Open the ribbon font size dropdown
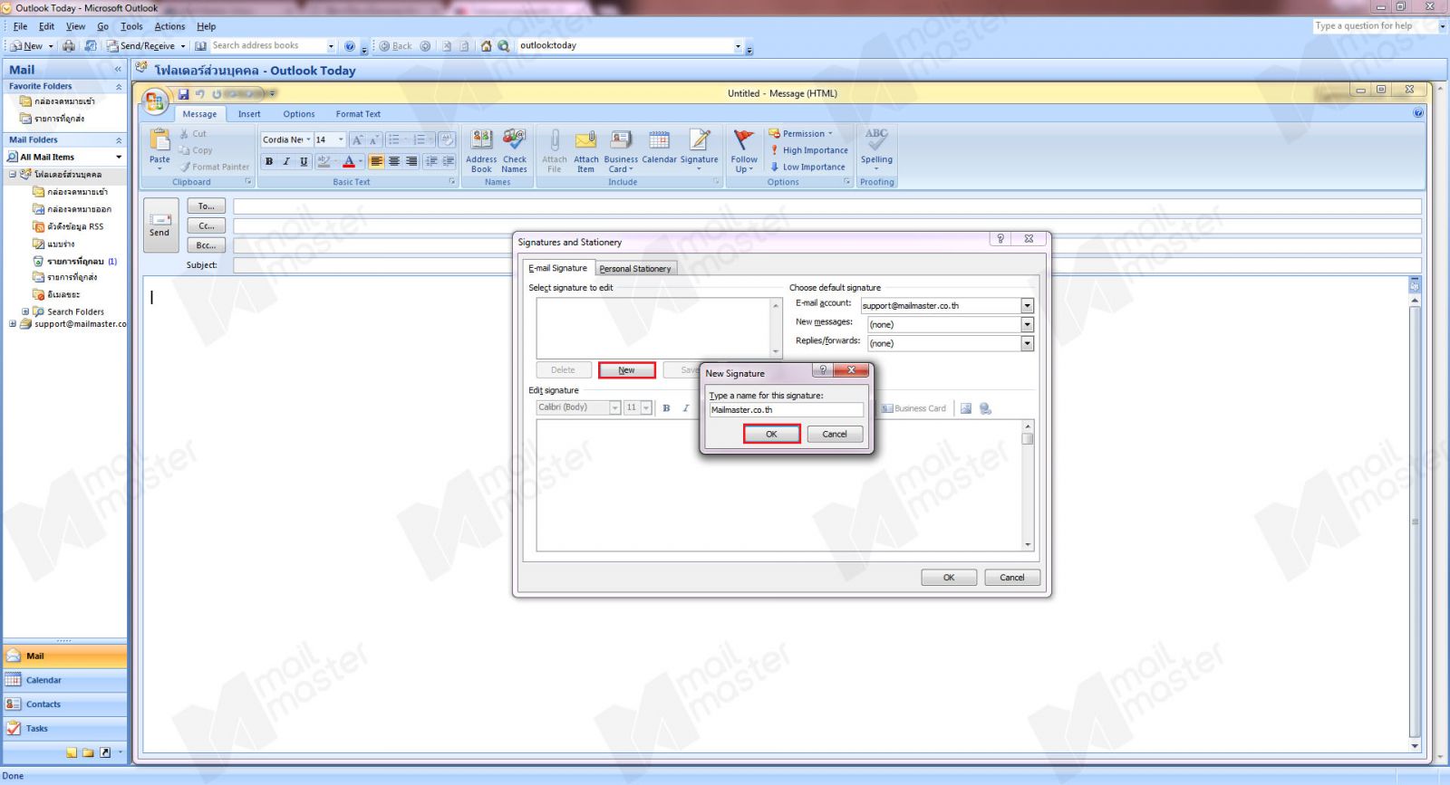1450x785 pixels. (x=341, y=139)
